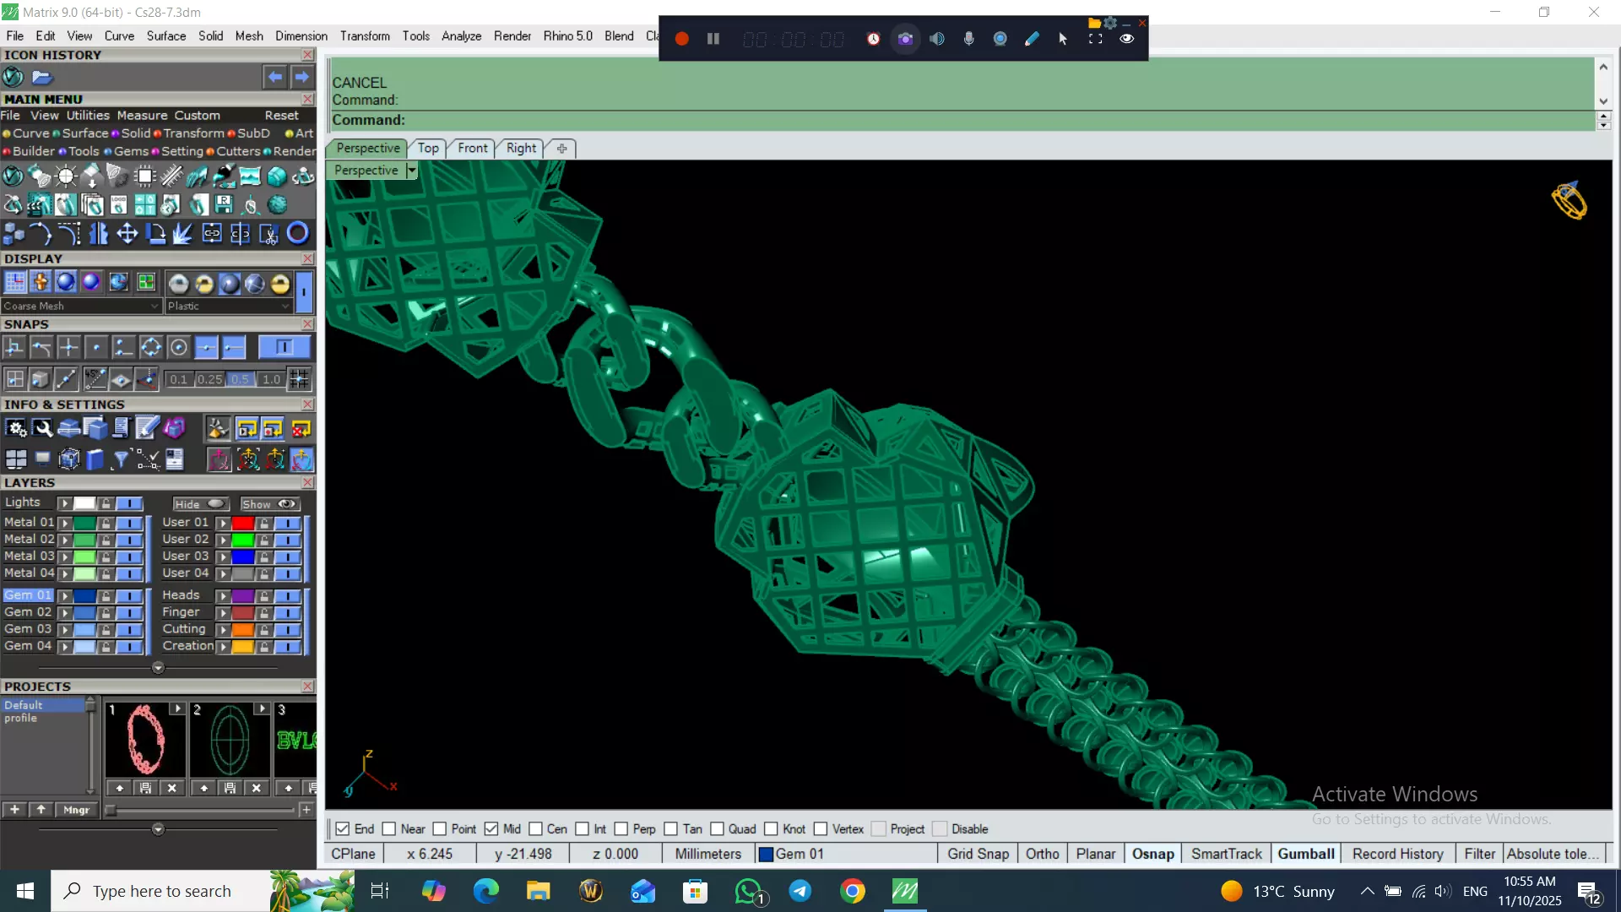Switch to the Front viewport tab
The height and width of the screenshot is (912, 1621).
(473, 148)
